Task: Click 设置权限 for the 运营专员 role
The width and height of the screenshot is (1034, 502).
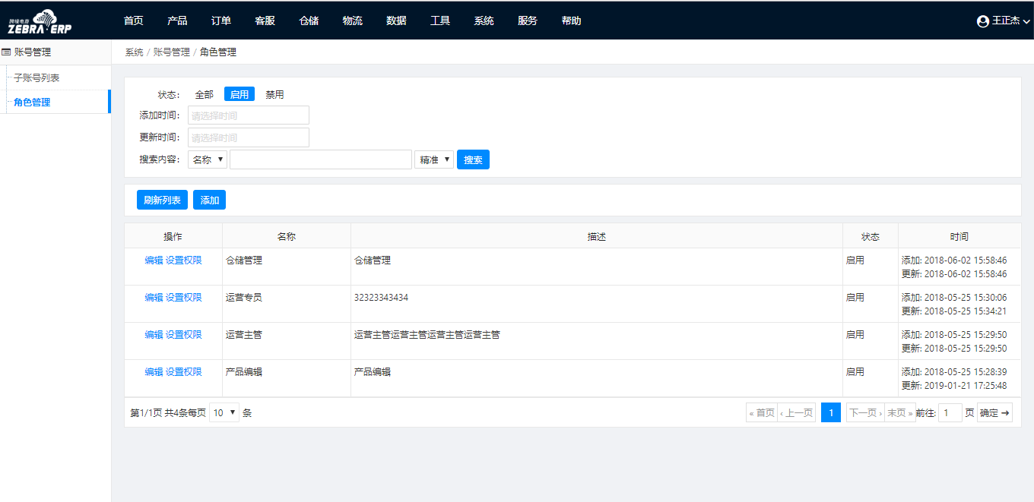Action: [184, 298]
